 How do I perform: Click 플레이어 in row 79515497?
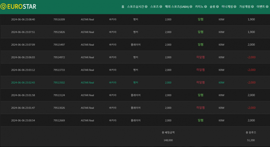pos(136,45)
